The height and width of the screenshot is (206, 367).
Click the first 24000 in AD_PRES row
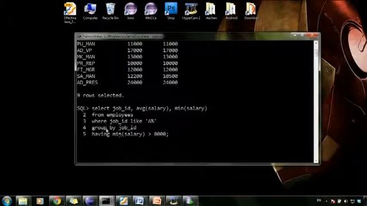[135, 82]
